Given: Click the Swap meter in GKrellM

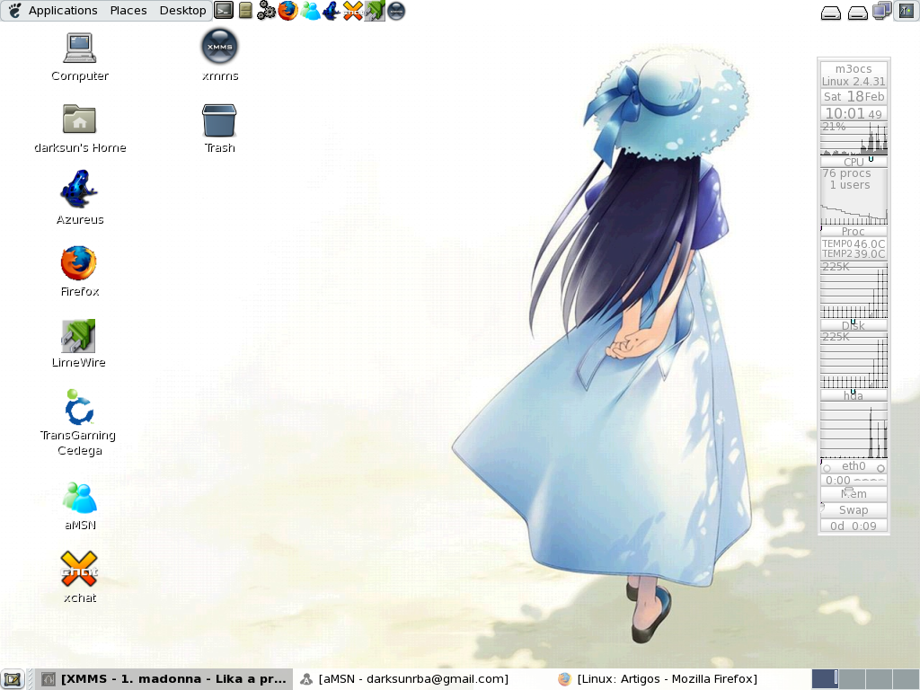Looking at the screenshot, I should (854, 510).
